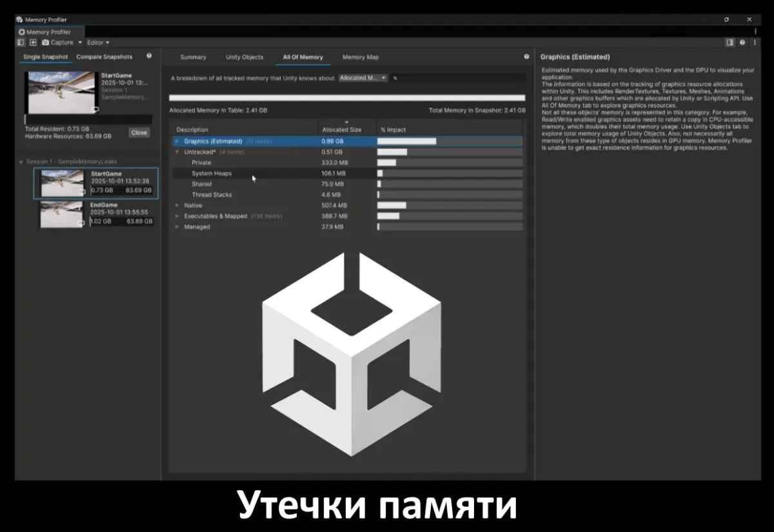The image size is (774, 532).
Task: Click the 0.51 GB allocated size cell
Action: tap(332, 152)
